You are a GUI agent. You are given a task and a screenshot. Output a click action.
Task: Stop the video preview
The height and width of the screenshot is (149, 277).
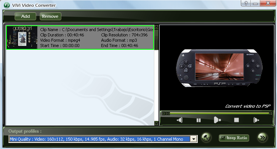coord(236,120)
